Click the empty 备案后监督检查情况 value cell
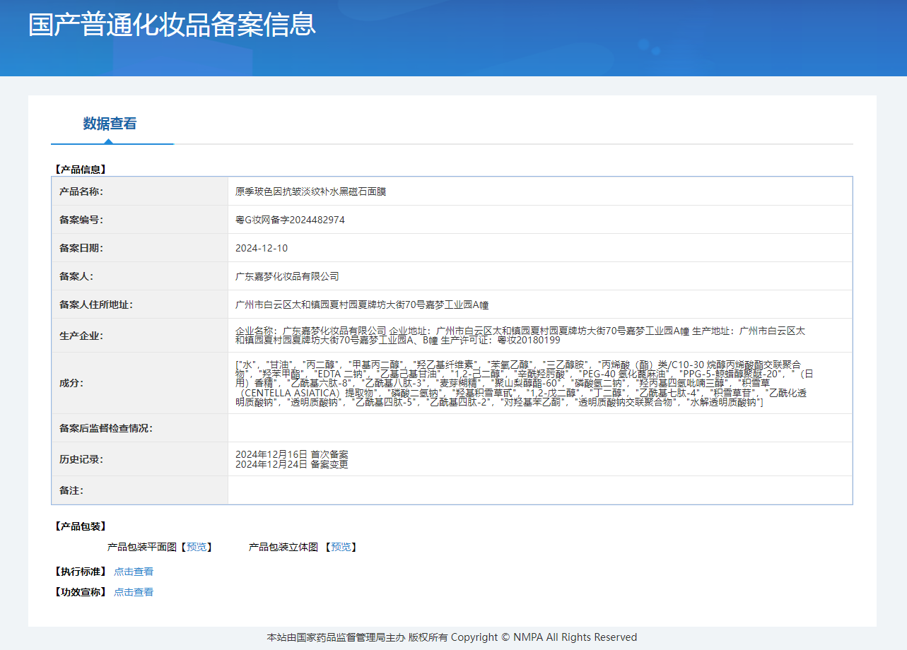 (x=539, y=428)
